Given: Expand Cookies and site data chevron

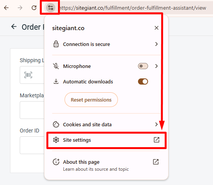Looking at the screenshot, I should (x=157, y=124).
